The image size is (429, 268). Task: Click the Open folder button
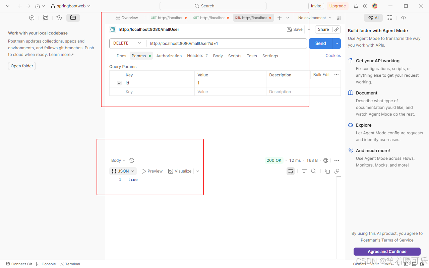[22, 66]
